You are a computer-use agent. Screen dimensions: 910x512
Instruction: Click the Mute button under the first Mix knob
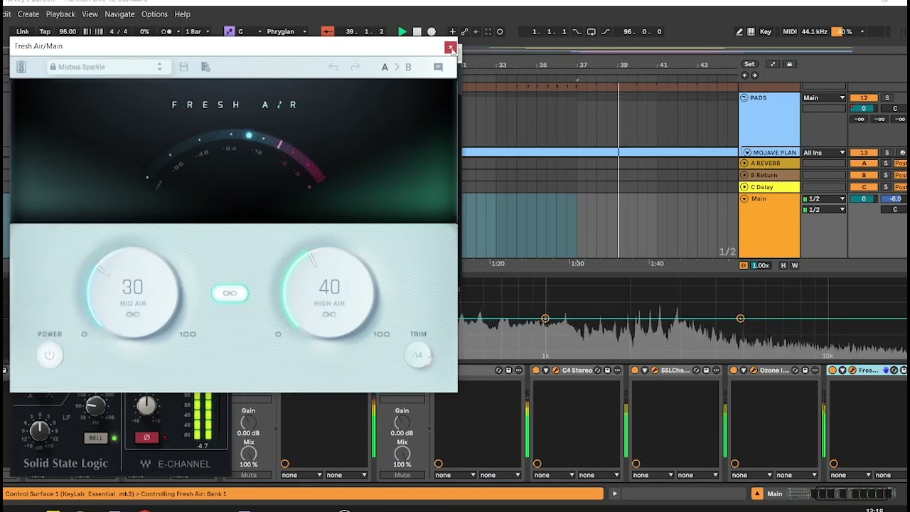click(248, 475)
